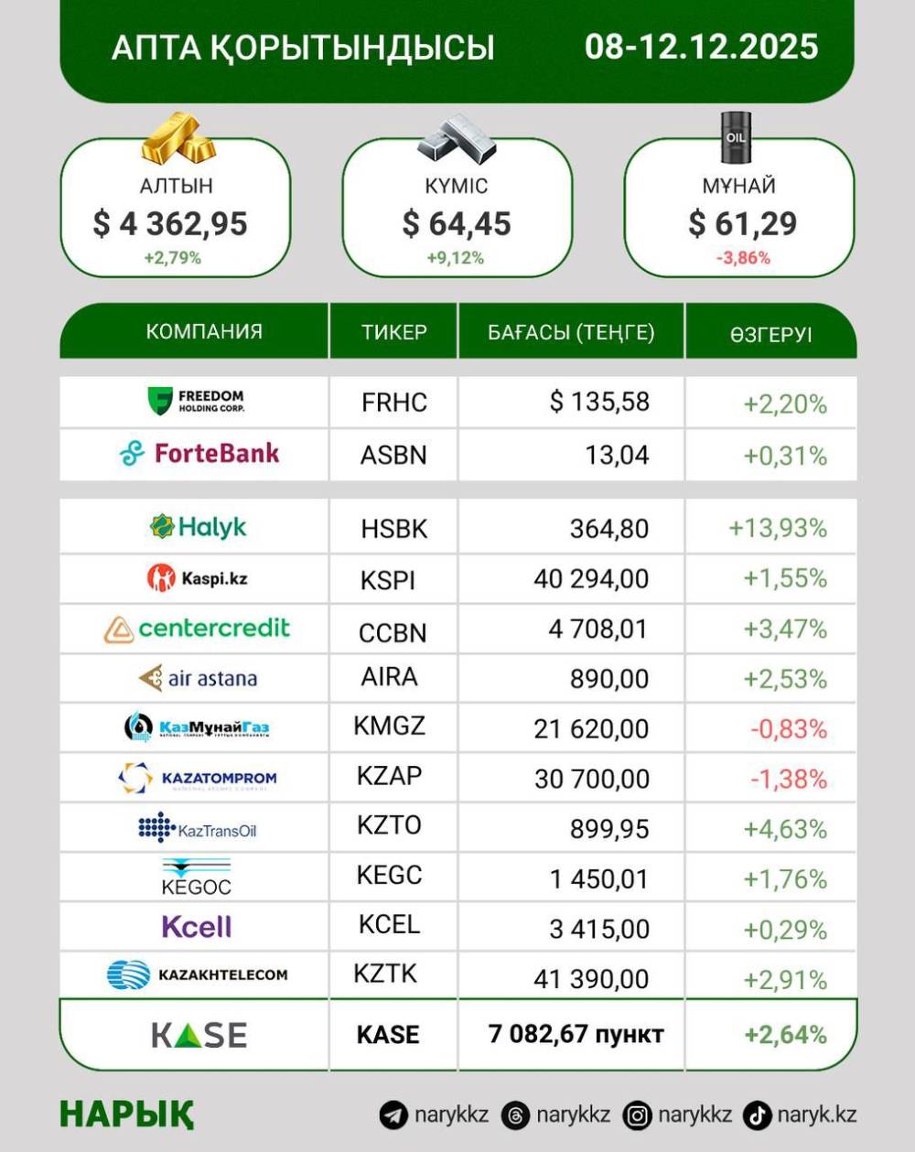Click the ӨЗГЕРУІ column header
Image resolution: width=915 pixels, height=1152 pixels.
[x=770, y=334]
